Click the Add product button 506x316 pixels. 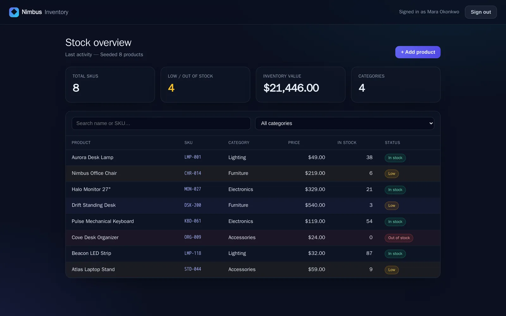pyautogui.click(x=418, y=52)
